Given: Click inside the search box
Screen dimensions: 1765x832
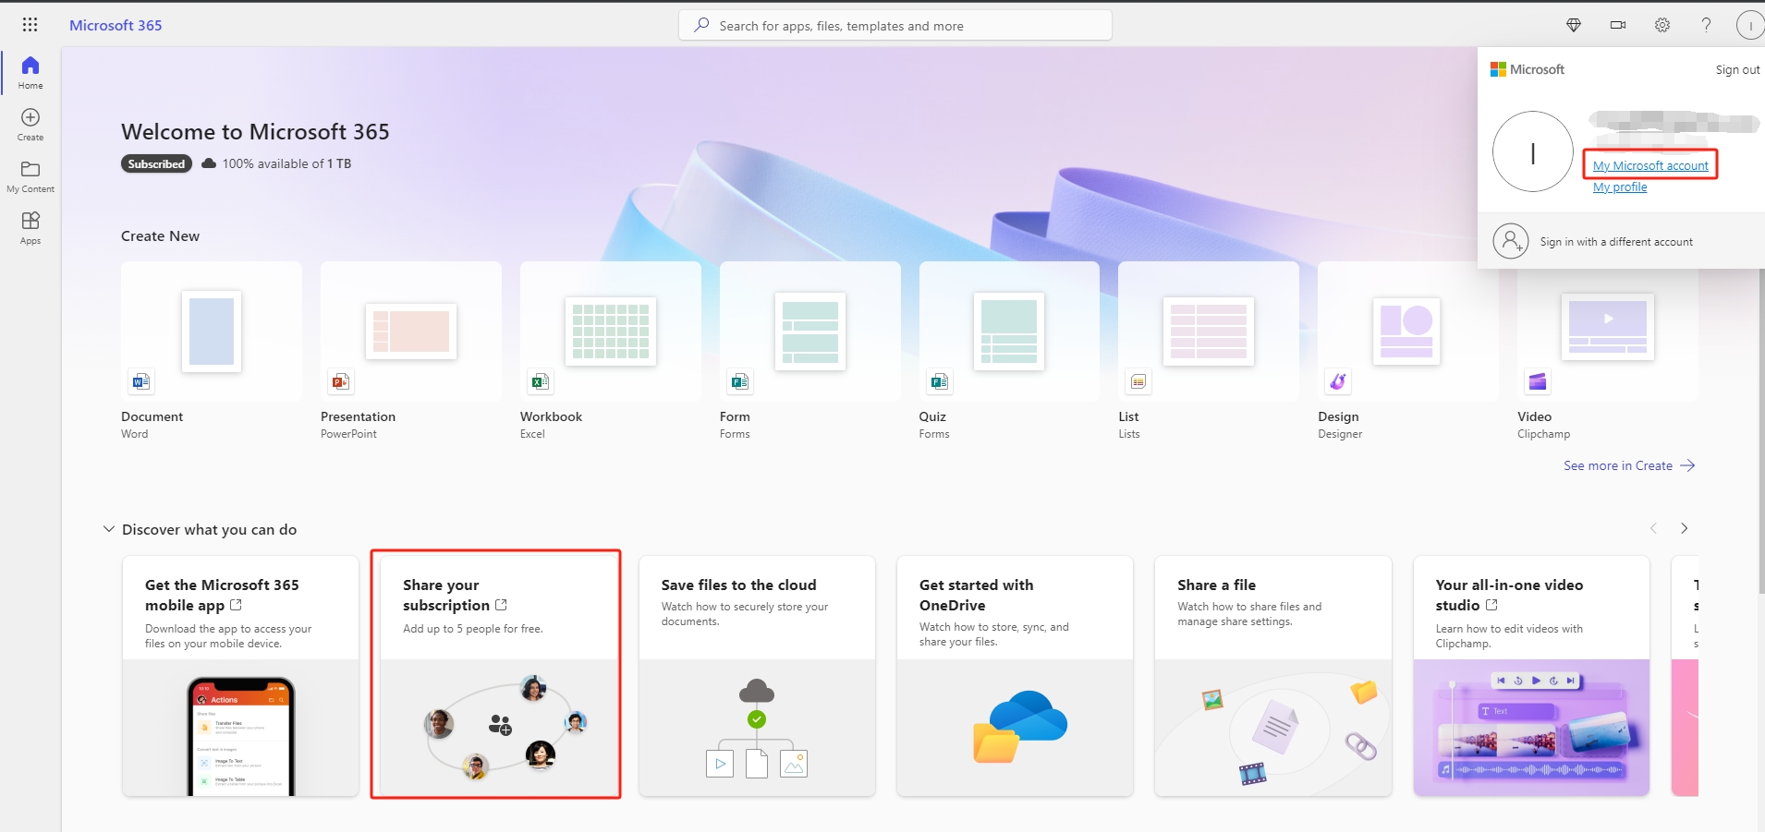Looking at the screenshot, I should (x=895, y=25).
